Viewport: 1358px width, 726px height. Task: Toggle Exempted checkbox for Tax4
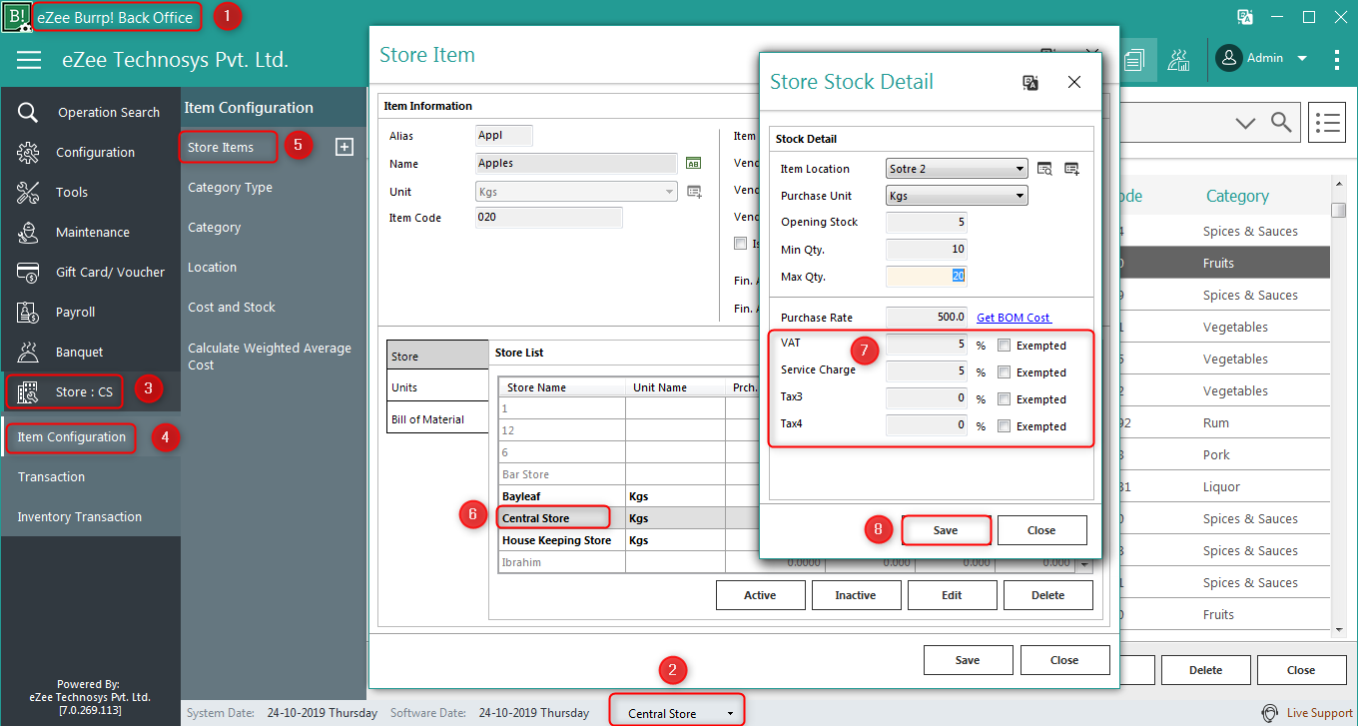click(x=1005, y=426)
